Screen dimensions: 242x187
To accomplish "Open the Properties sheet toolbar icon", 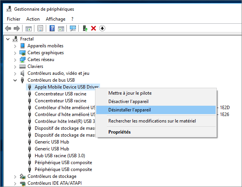I will [40, 28].
